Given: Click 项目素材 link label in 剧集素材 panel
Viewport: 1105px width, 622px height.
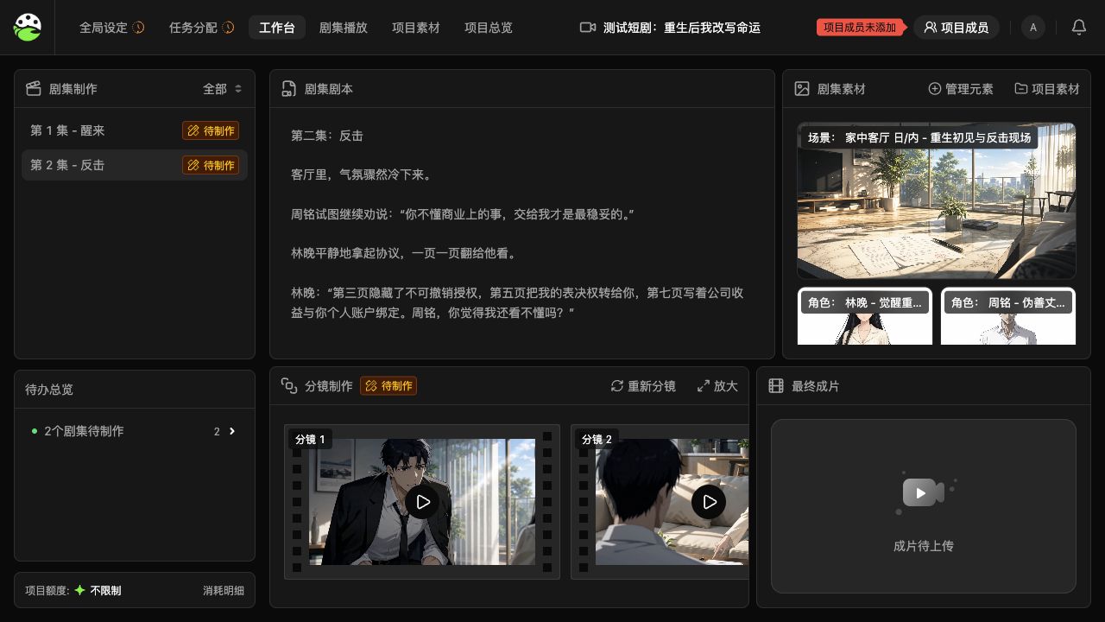Looking at the screenshot, I should [x=1056, y=89].
